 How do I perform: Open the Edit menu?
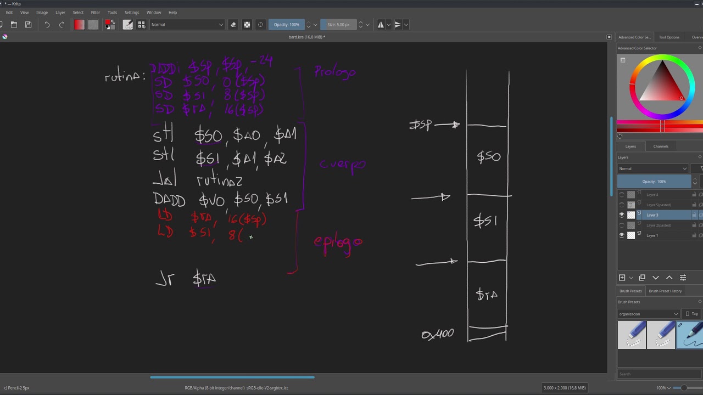pyautogui.click(x=9, y=12)
